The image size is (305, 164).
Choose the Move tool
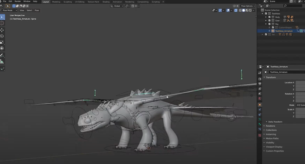[2, 30]
